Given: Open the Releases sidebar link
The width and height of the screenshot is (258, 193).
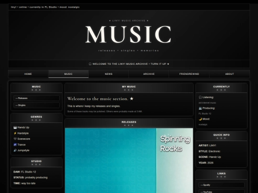Looking at the screenshot, I should (x=36, y=98).
